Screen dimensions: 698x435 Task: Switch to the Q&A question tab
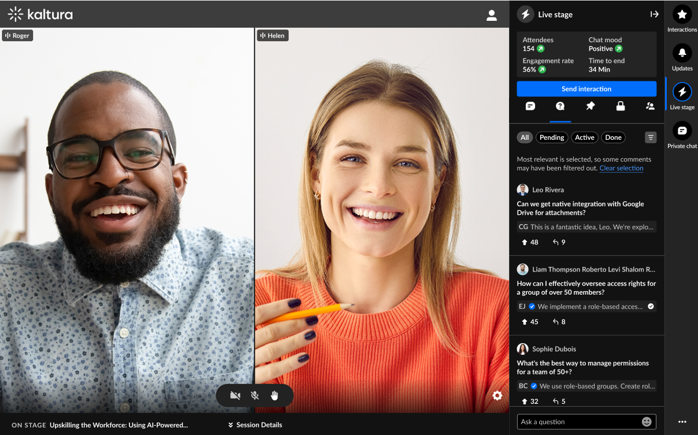click(560, 106)
